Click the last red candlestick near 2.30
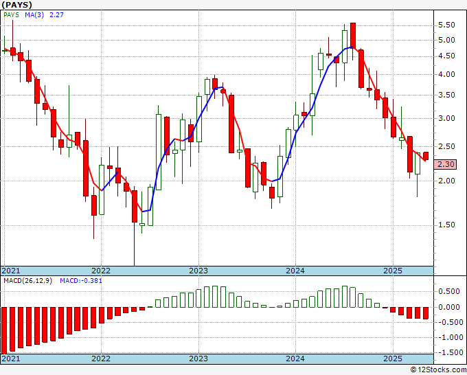 tap(426, 156)
